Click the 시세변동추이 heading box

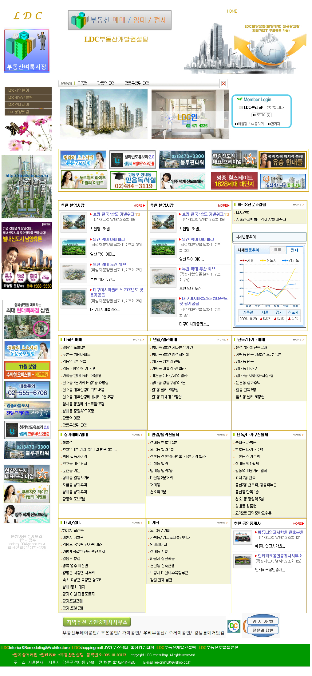(x=269, y=237)
